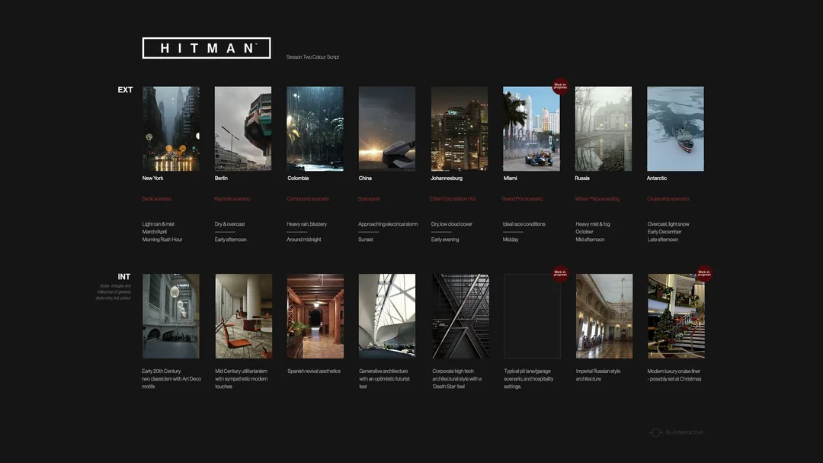Click the "EXT" row heading
The height and width of the screenshot is (463, 823).
point(125,90)
